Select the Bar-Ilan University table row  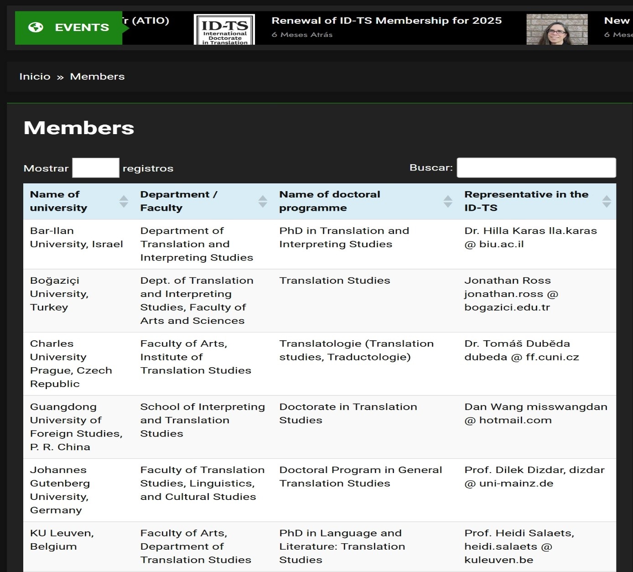click(x=76, y=238)
